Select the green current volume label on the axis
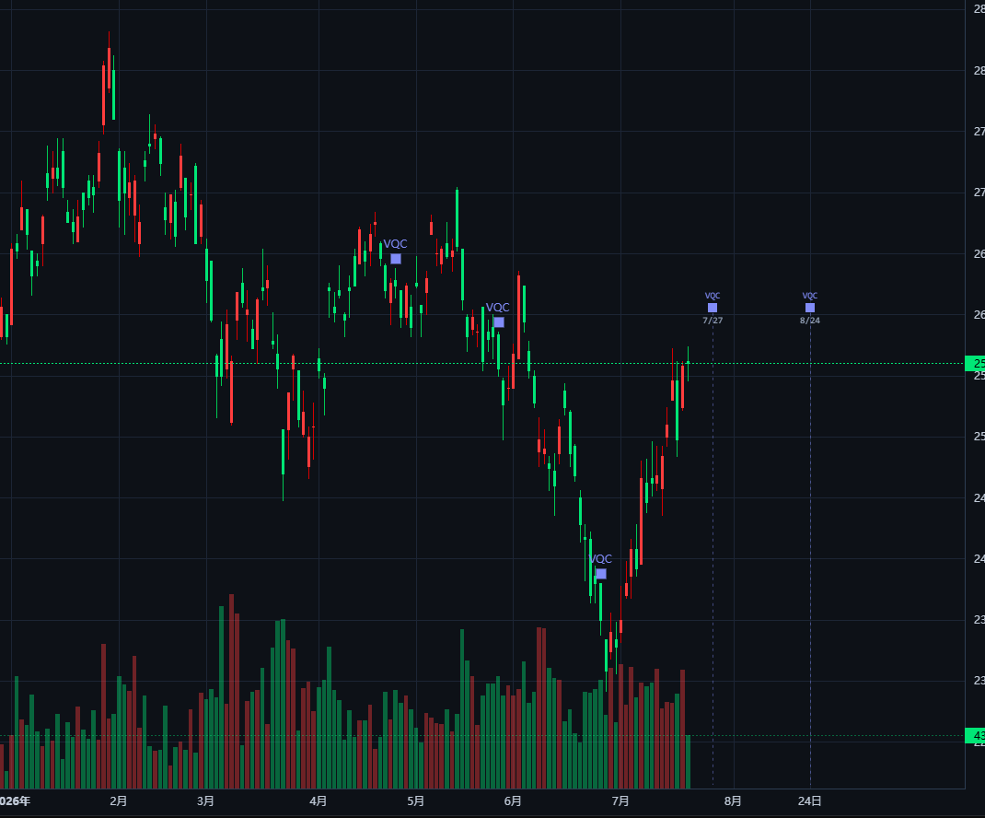The image size is (985, 818). pyautogui.click(x=975, y=736)
